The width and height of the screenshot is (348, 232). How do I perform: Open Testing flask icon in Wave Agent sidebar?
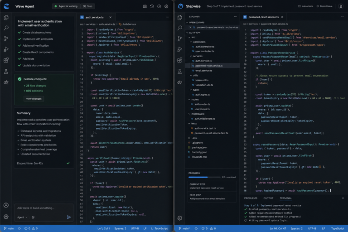pos(6,71)
